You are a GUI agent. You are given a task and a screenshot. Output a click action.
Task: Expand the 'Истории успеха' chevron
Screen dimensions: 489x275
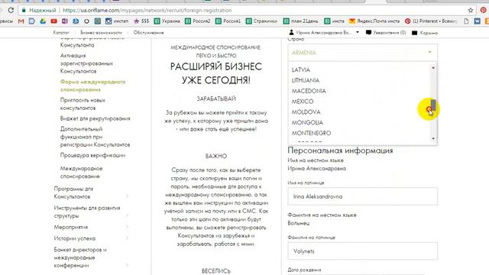(x=127, y=238)
